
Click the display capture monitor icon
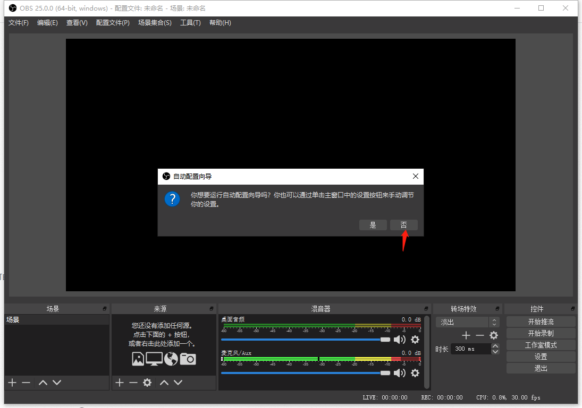(x=154, y=359)
